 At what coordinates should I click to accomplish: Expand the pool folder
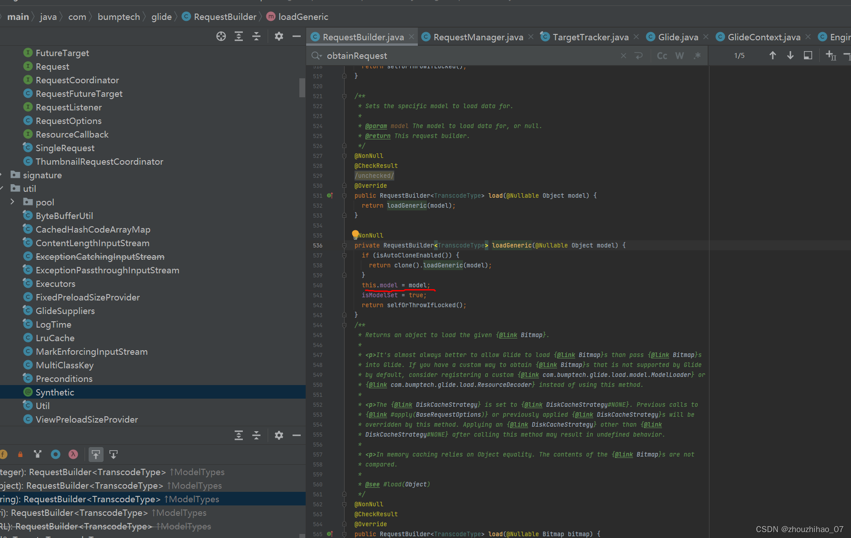tap(12, 202)
